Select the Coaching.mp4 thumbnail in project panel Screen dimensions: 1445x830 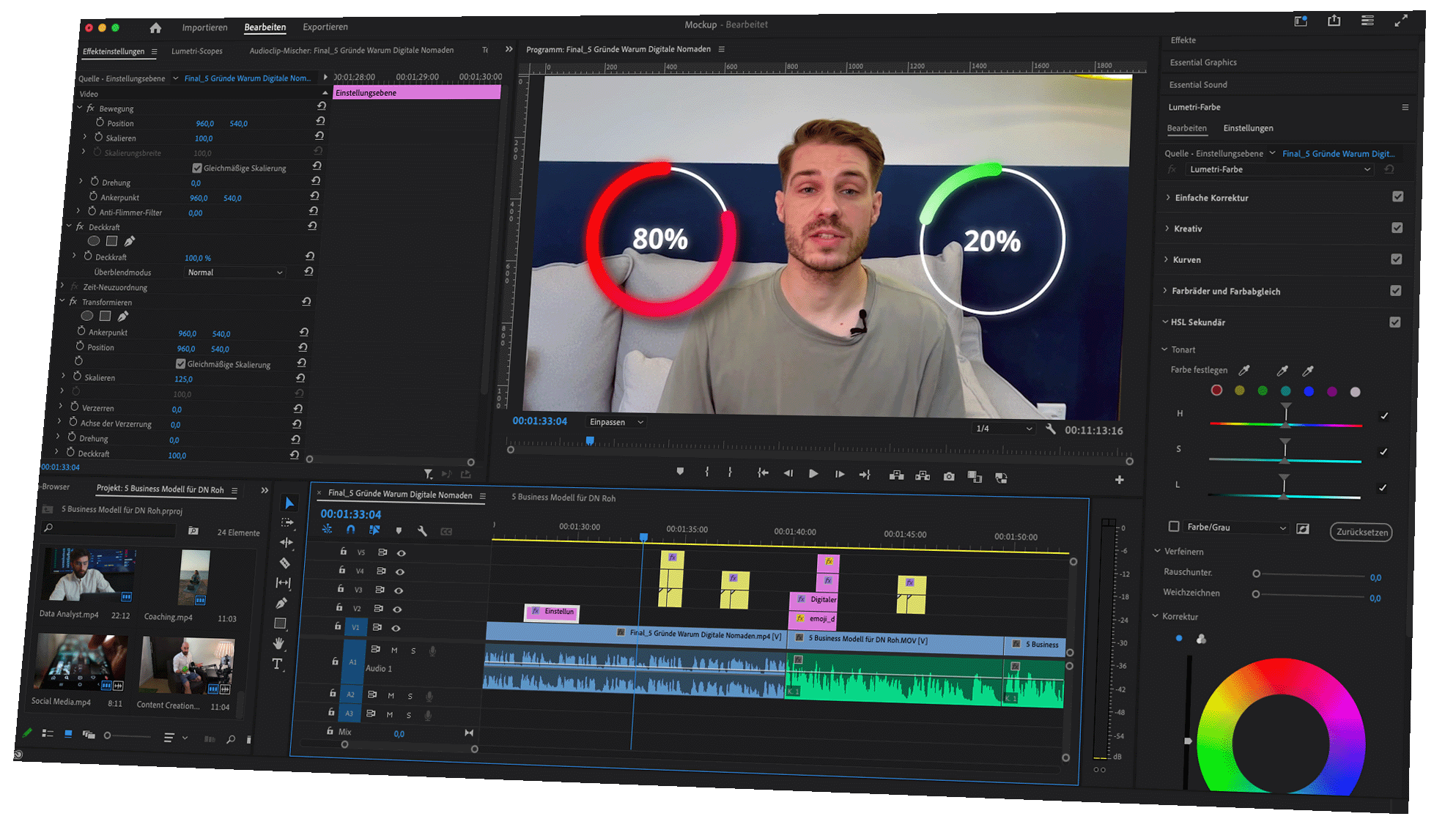click(194, 578)
